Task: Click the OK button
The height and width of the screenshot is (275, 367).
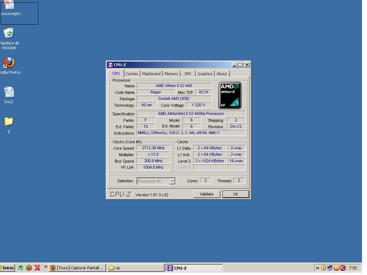Action: tap(235, 194)
